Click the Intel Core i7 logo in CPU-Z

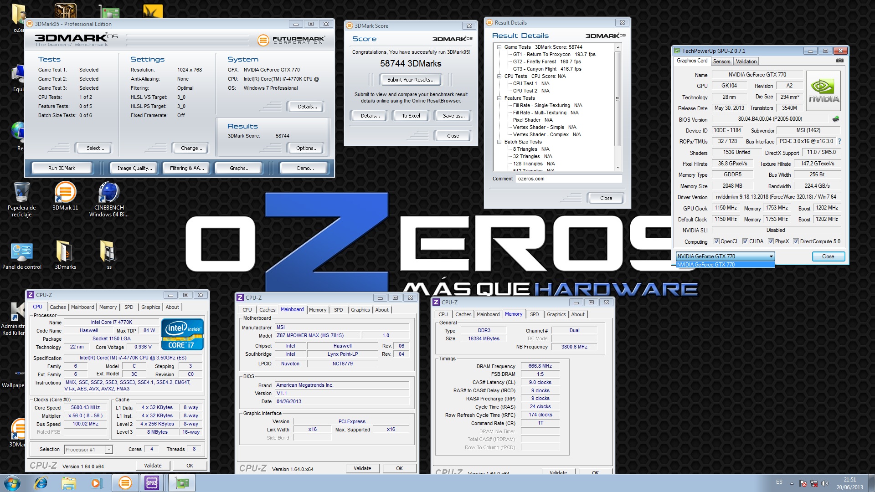182,334
